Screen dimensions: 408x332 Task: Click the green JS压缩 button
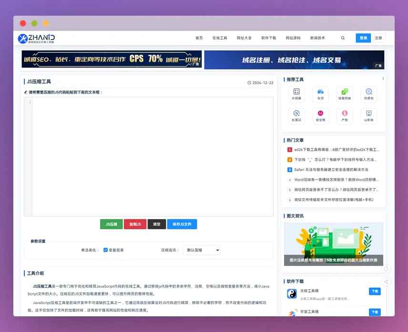coord(111,224)
